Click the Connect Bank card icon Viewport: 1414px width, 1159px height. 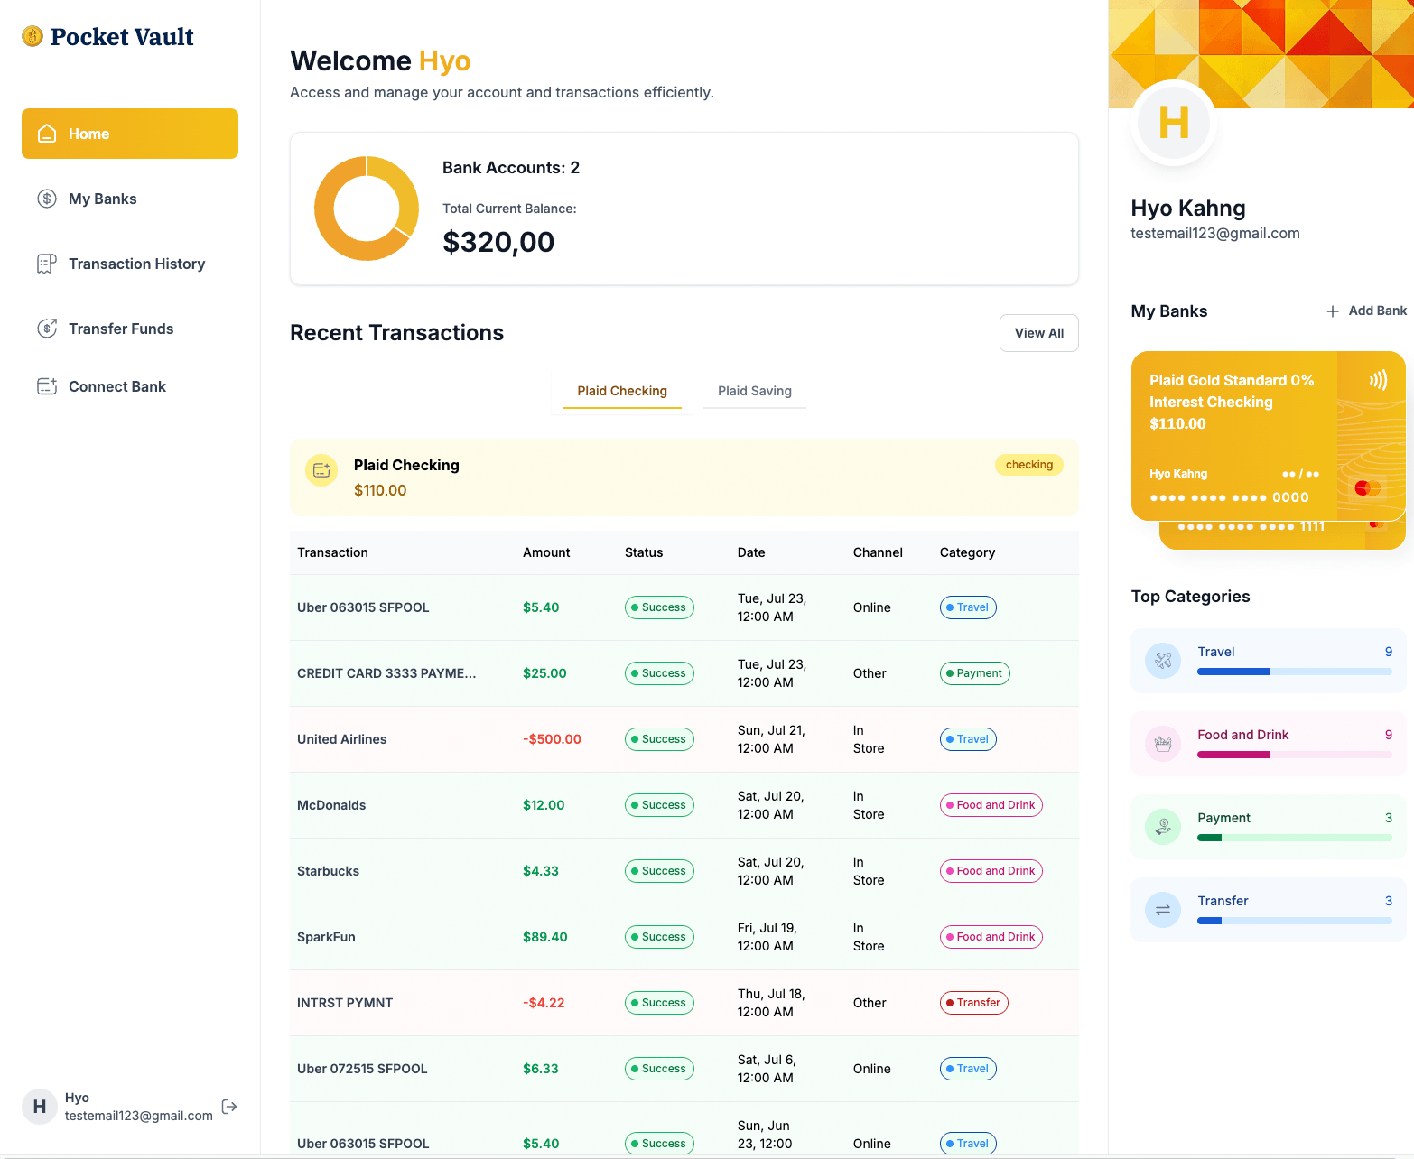point(47,386)
